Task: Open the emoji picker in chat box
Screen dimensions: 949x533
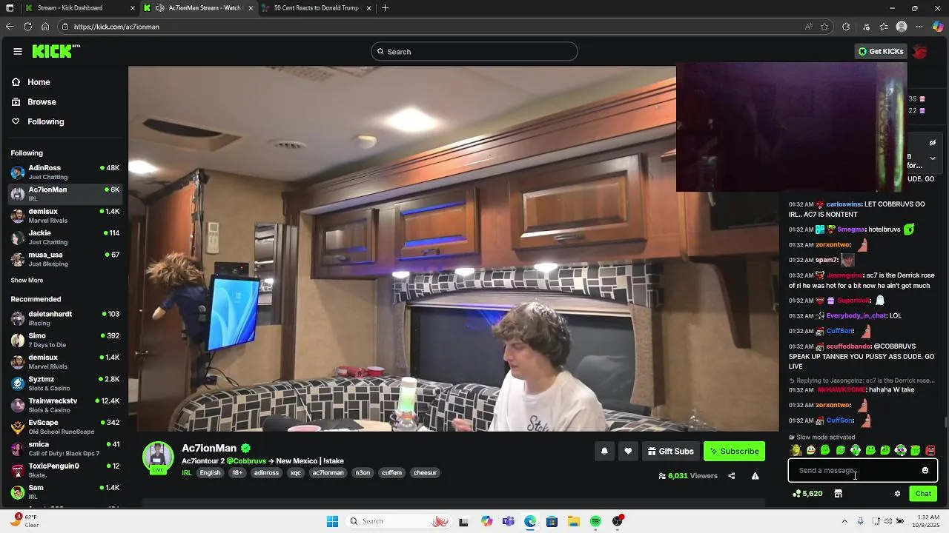Action: click(925, 470)
